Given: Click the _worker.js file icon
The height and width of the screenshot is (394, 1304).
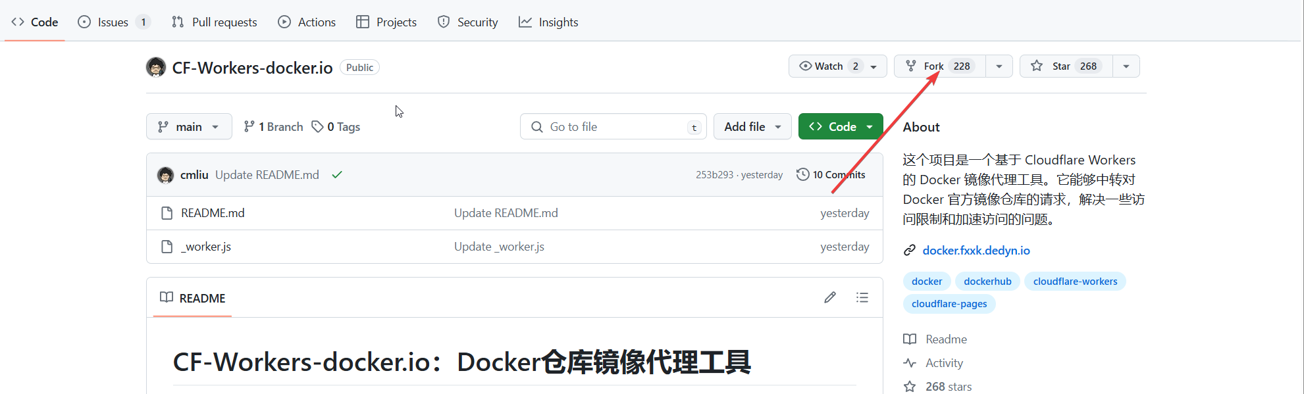Looking at the screenshot, I should click(x=167, y=247).
